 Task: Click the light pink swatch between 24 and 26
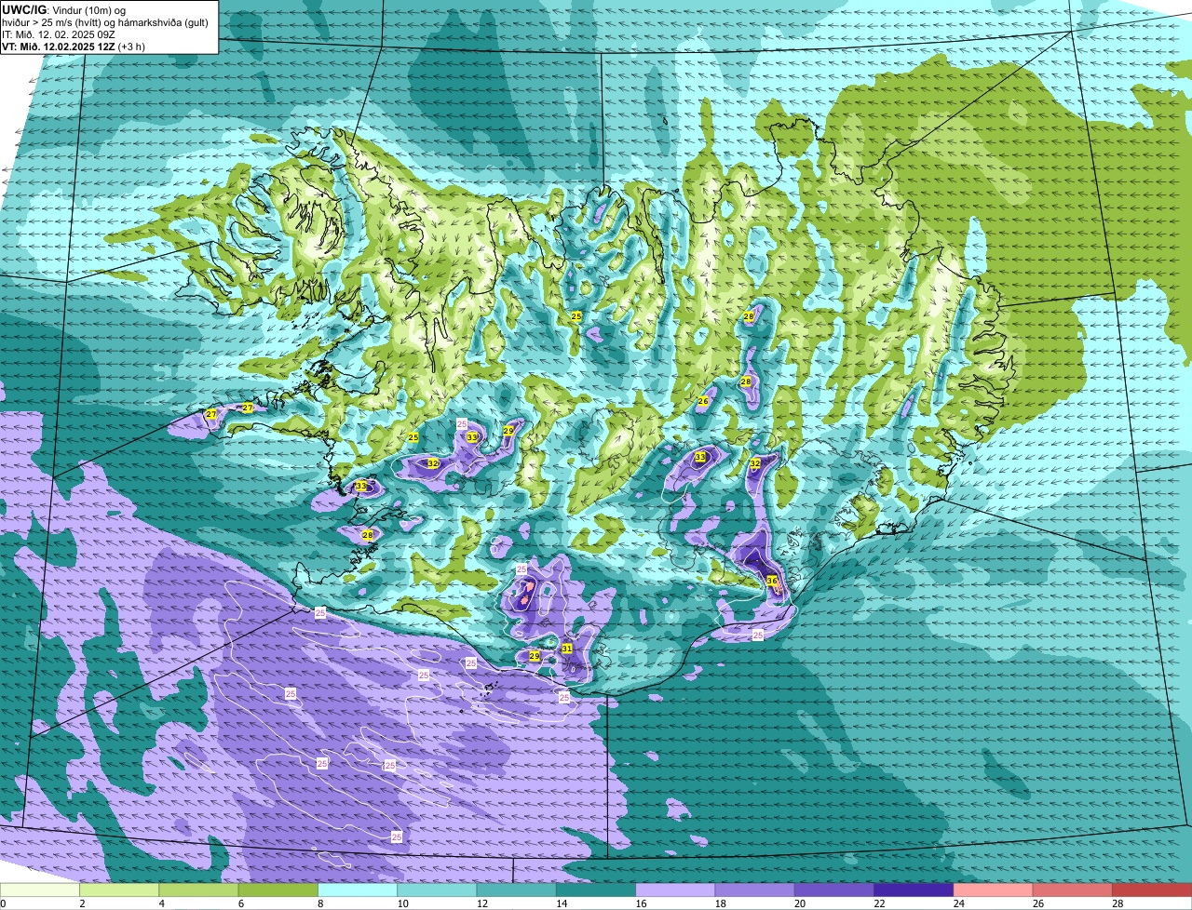point(994,890)
